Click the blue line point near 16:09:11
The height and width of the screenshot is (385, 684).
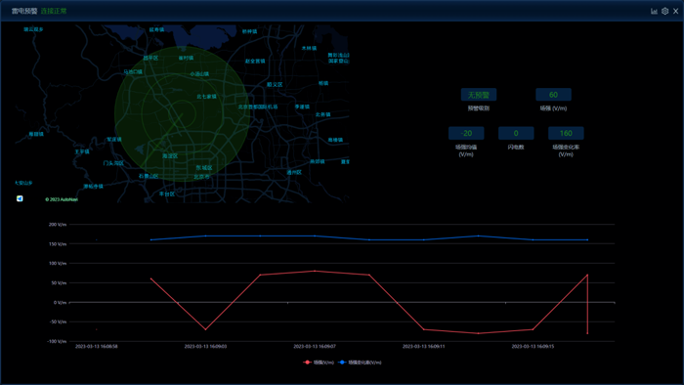(x=424, y=239)
